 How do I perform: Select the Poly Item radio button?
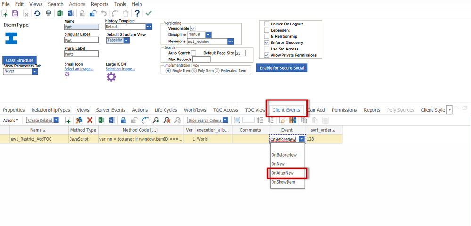click(x=194, y=71)
